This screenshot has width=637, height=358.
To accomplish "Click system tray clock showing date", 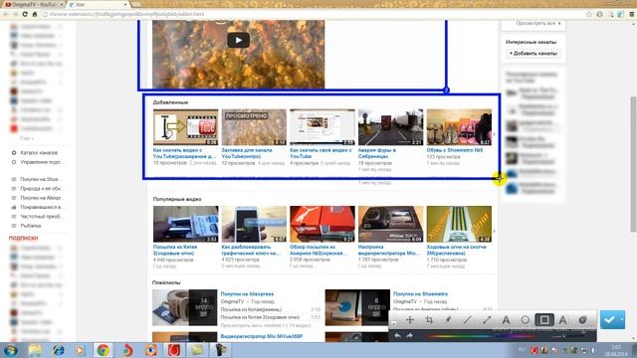I will click(x=616, y=350).
